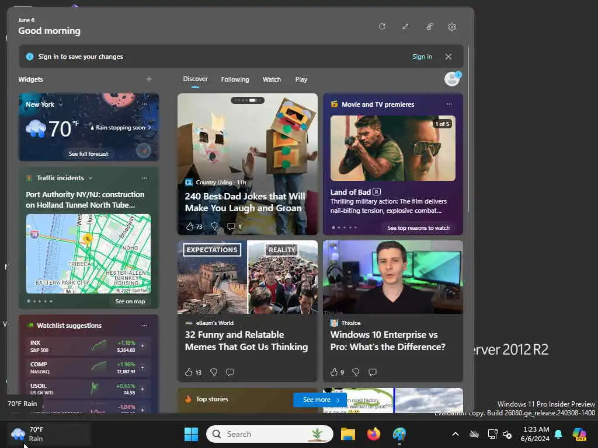Viewport: 598px width, 448px height.
Task: Click the widgets board scrollbar
Action: [469, 129]
